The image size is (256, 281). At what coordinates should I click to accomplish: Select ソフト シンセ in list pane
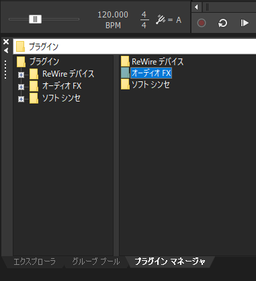(x=151, y=85)
